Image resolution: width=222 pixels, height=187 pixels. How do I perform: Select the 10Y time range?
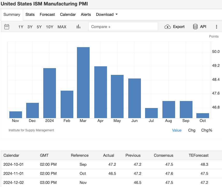[49, 26]
